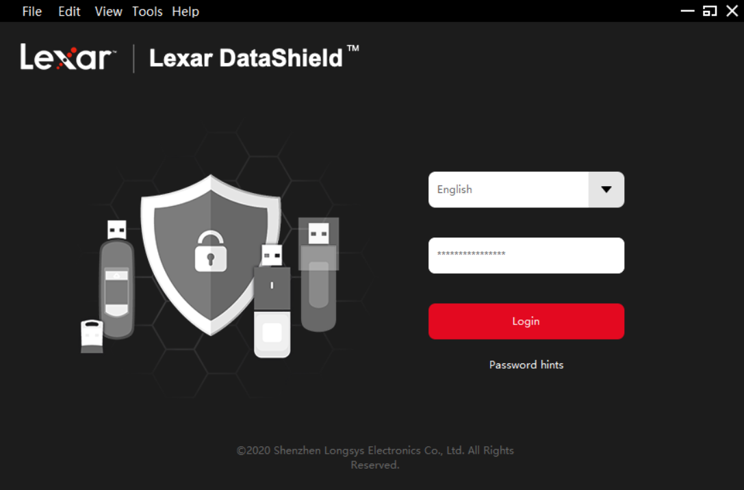Click the padlock icon inside the shield
This screenshot has height=490, width=744.
point(211,252)
